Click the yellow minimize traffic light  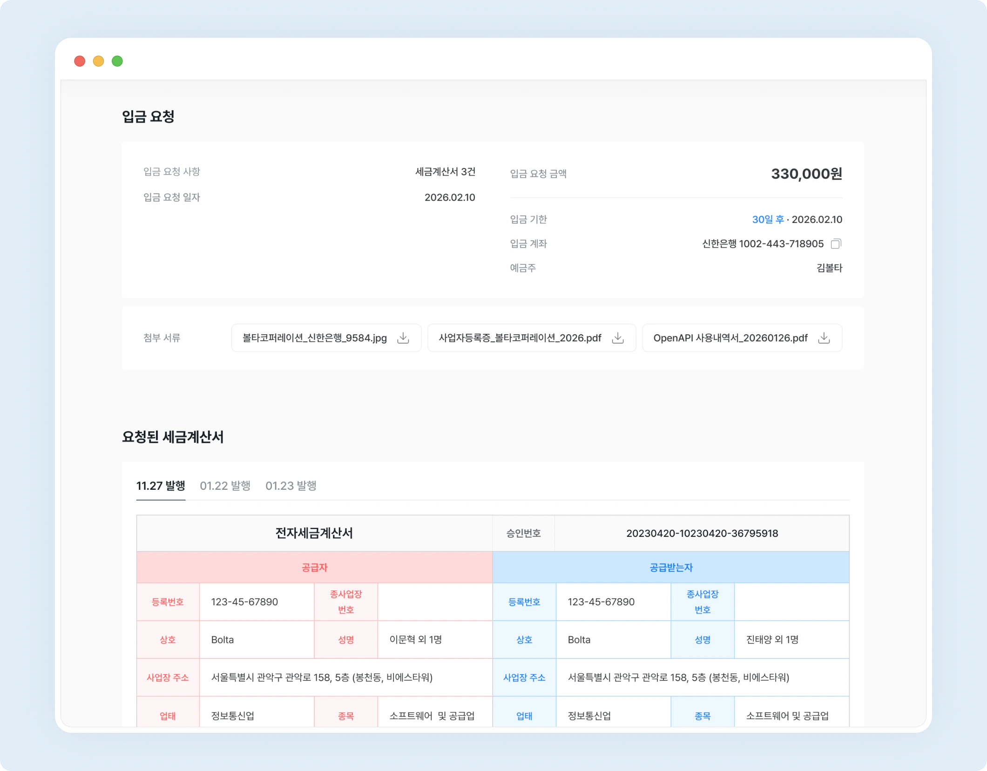99,61
